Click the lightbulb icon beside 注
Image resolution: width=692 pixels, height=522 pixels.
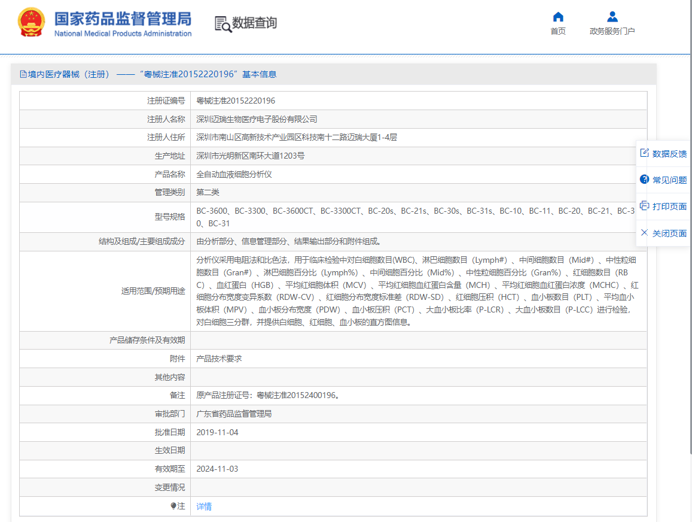click(x=173, y=506)
